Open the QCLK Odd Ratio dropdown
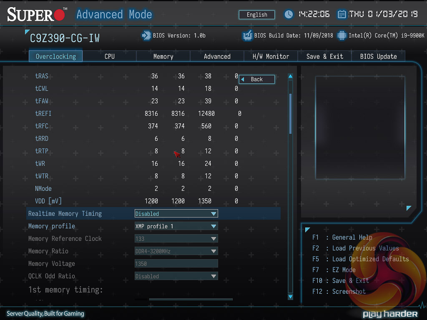The image size is (427, 320). point(176,276)
